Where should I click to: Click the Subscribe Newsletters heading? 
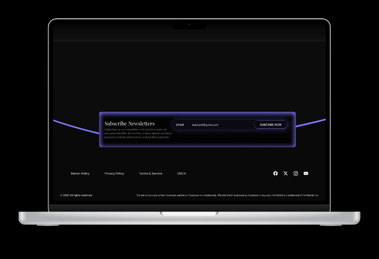(129, 123)
